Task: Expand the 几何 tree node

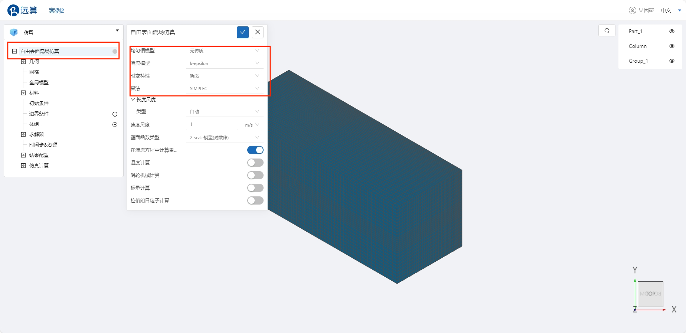Action: pyautogui.click(x=23, y=62)
